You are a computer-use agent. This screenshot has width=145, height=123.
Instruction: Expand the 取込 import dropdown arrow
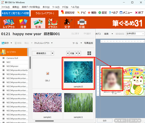pyautogui.click(x=32, y=43)
